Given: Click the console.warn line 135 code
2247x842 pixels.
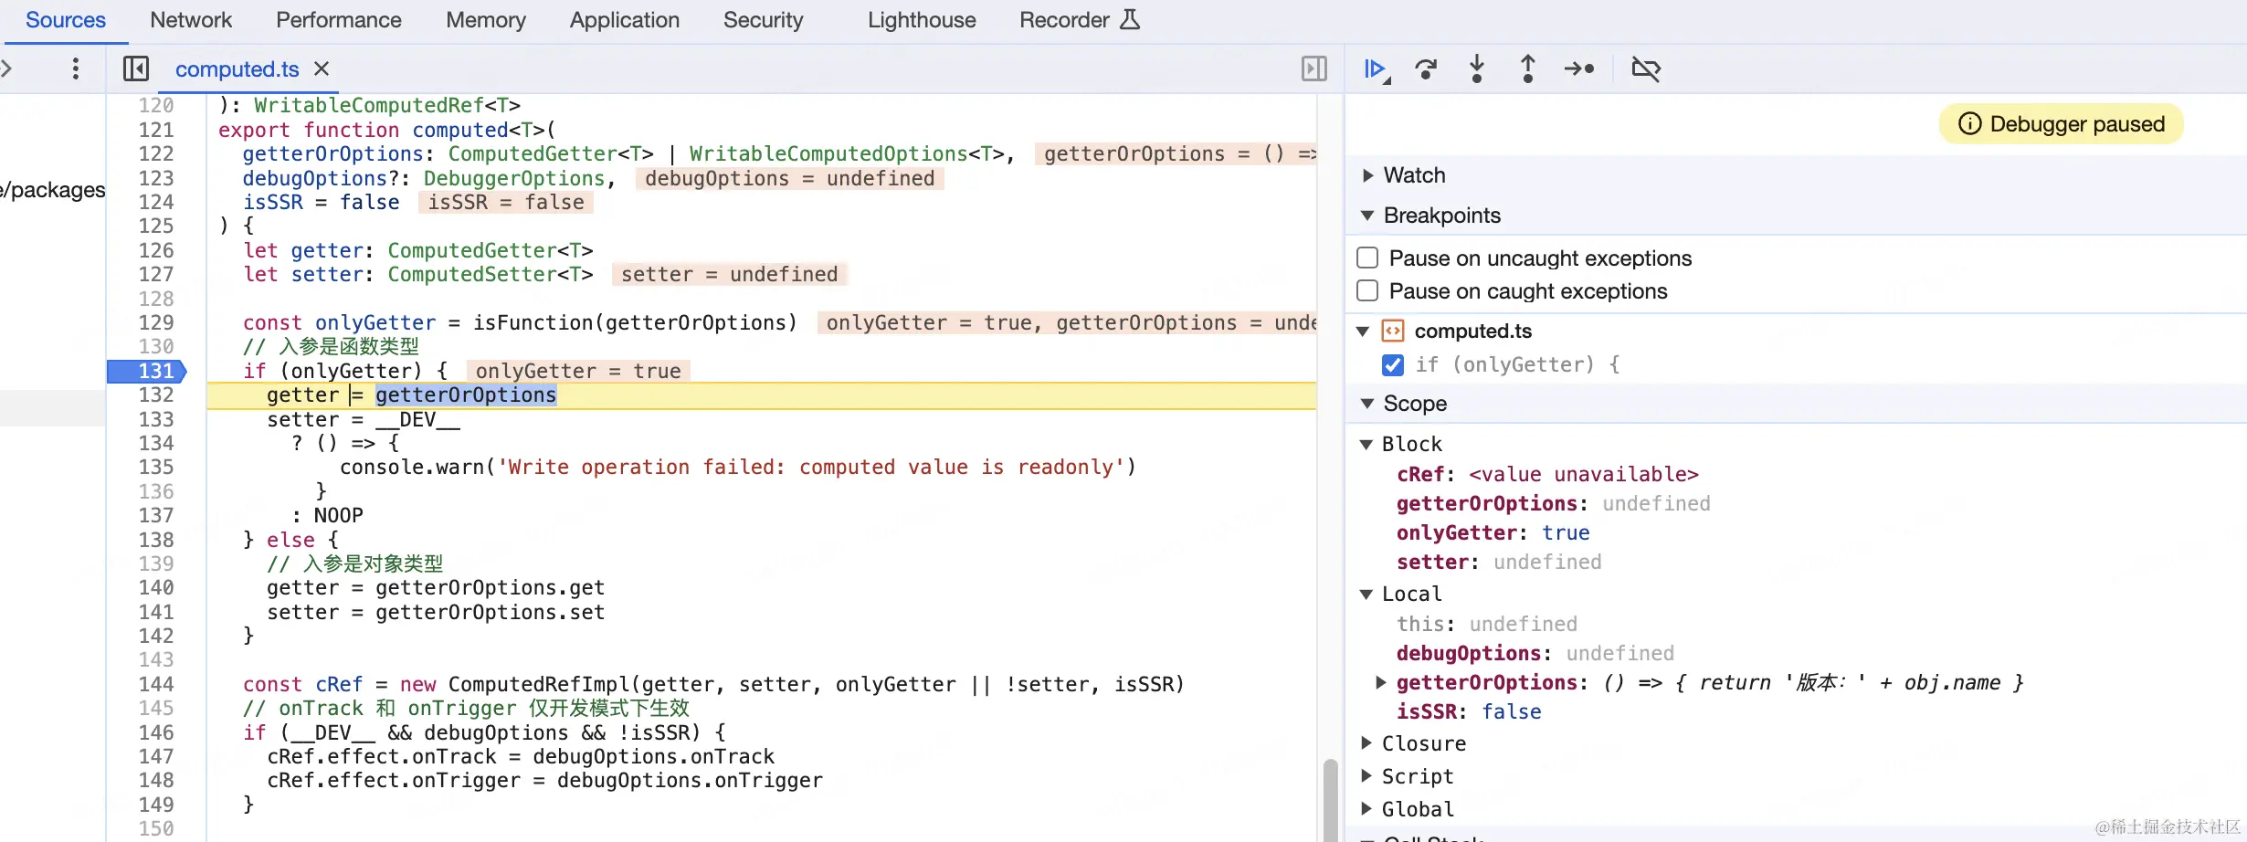Looking at the screenshot, I should pyautogui.click(x=738, y=467).
